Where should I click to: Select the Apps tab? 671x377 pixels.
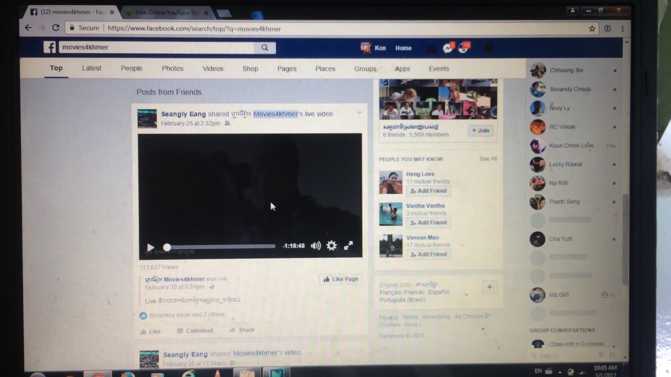pyautogui.click(x=403, y=69)
